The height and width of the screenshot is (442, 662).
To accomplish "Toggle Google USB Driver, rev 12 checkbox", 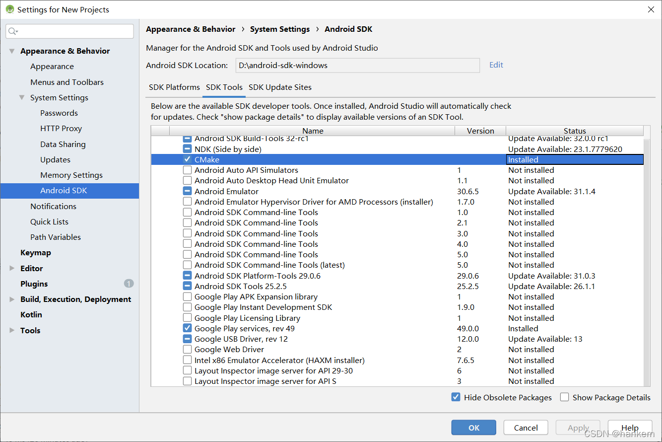I will (x=187, y=339).
